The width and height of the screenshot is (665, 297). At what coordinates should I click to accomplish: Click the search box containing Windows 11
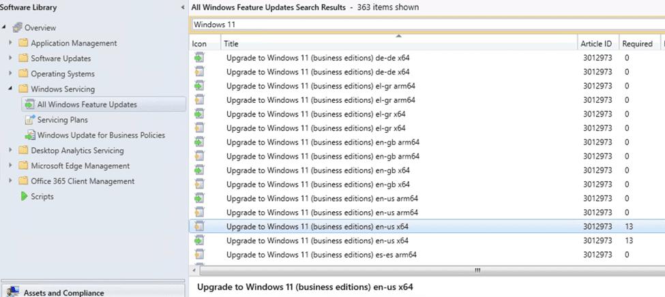tap(426, 25)
